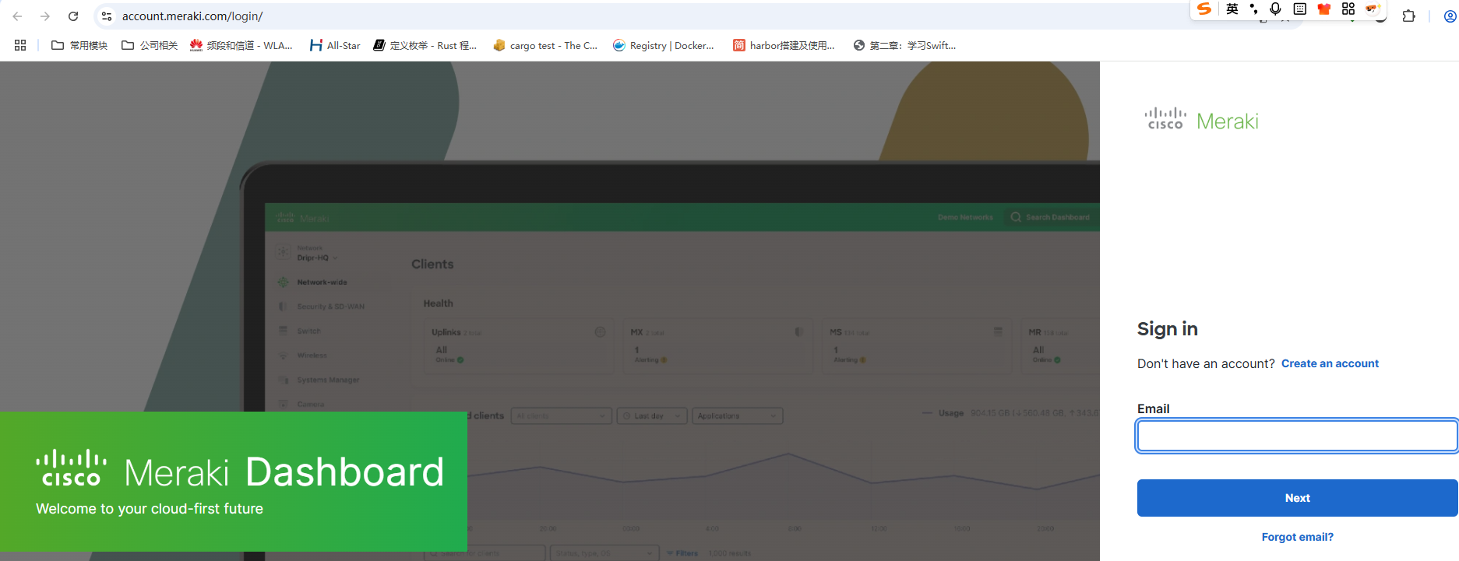Click the Next button

point(1297,498)
